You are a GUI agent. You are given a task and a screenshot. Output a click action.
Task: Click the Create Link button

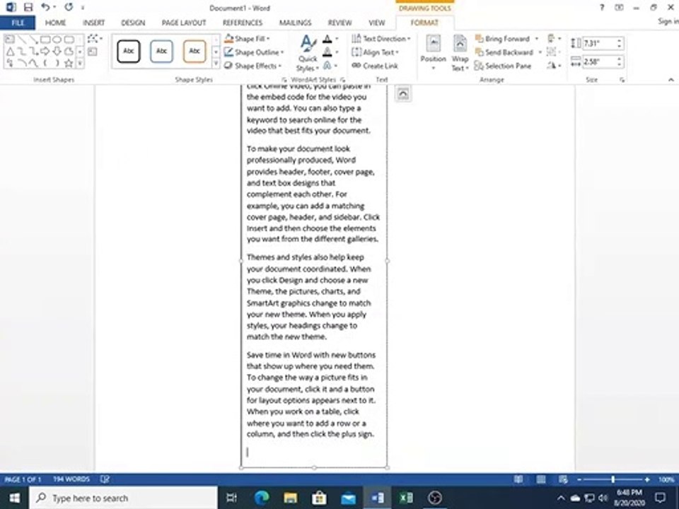(375, 66)
